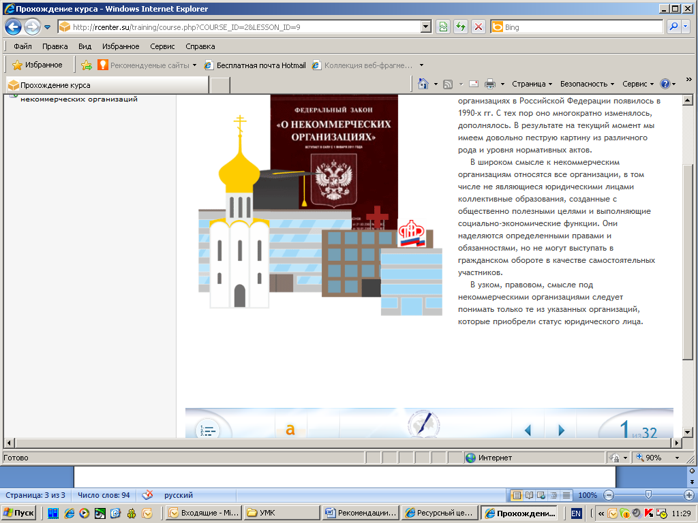Click the RSS feeds icon
698x523 pixels.
(449, 84)
